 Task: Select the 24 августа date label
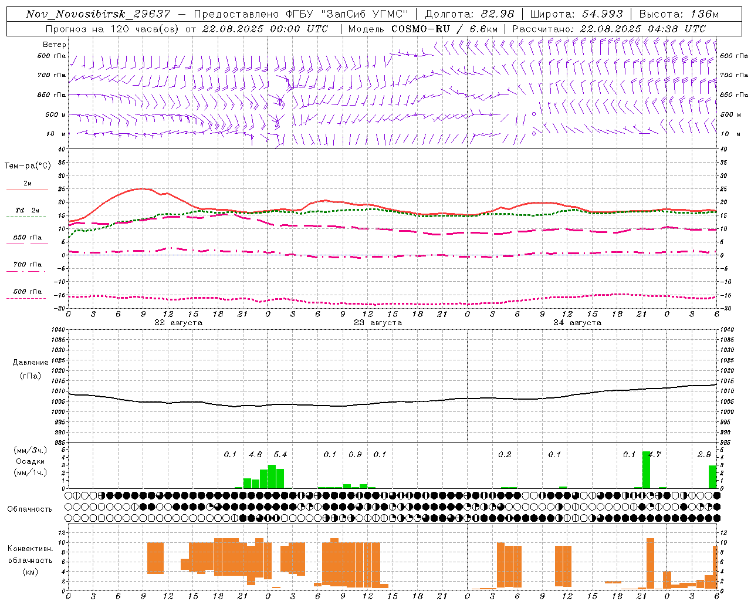pyautogui.click(x=577, y=323)
